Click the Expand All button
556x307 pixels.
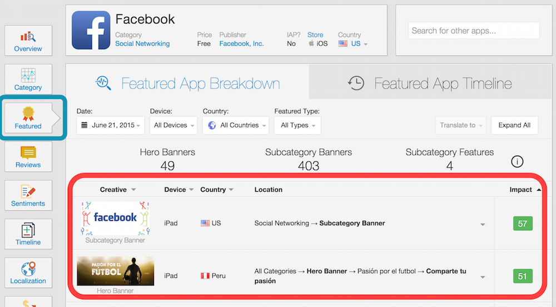(x=514, y=125)
